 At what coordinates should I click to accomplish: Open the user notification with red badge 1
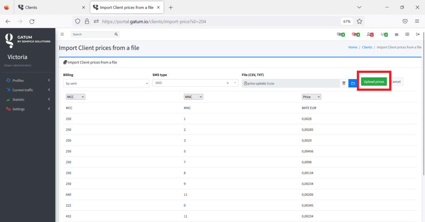pyautogui.click(x=370, y=34)
